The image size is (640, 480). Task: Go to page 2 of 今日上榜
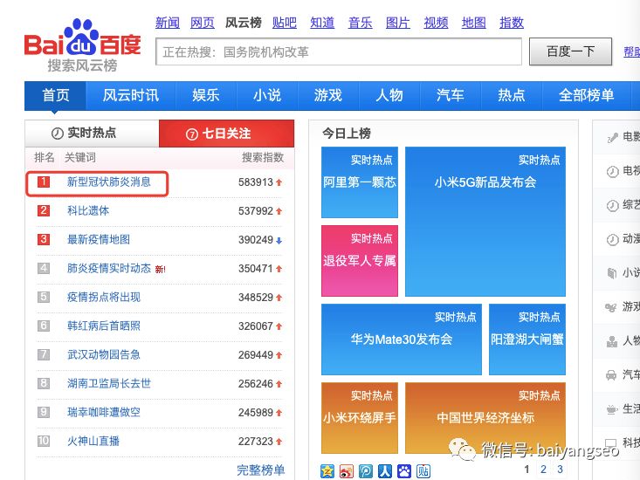(543, 470)
